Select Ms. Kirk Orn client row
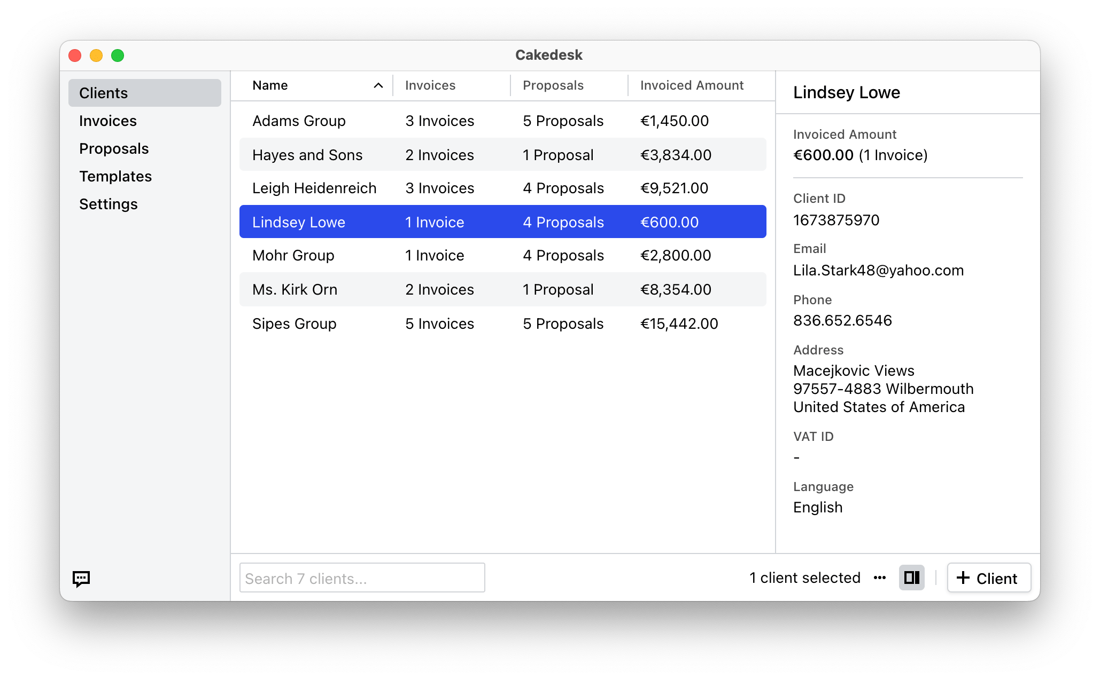 point(502,290)
